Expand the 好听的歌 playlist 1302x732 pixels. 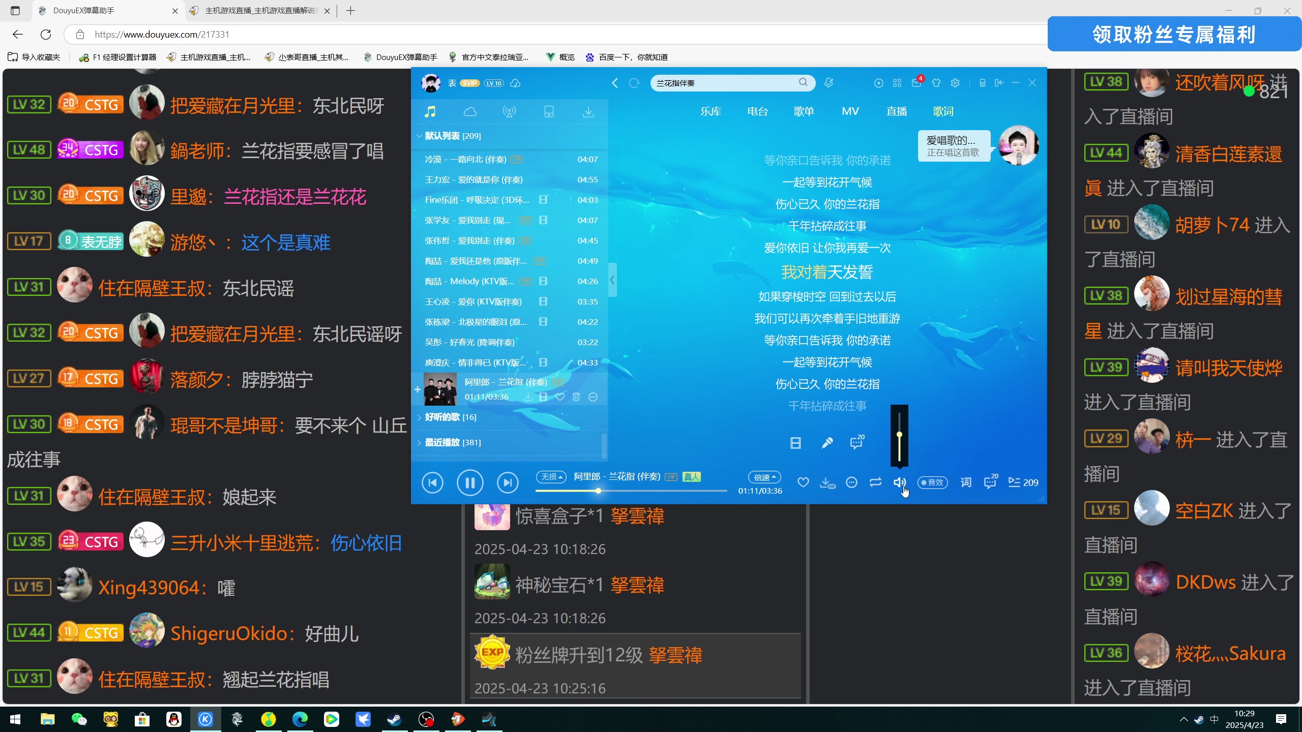419,417
